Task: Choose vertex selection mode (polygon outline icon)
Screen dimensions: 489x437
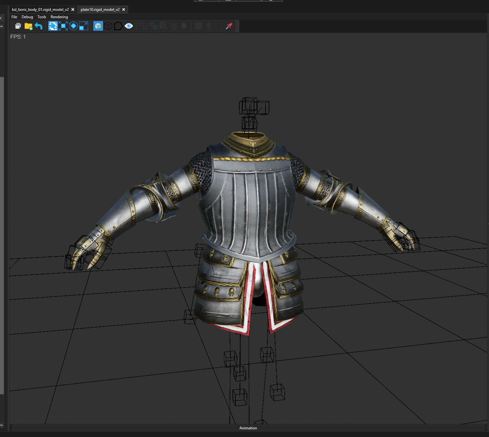Action: click(118, 26)
